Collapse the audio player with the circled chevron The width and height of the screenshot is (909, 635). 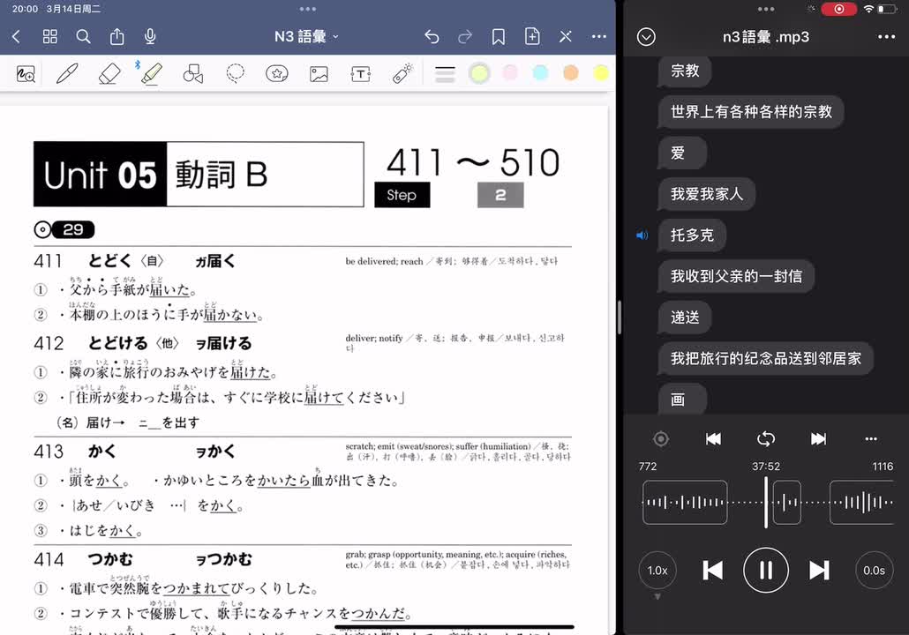click(646, 37)
